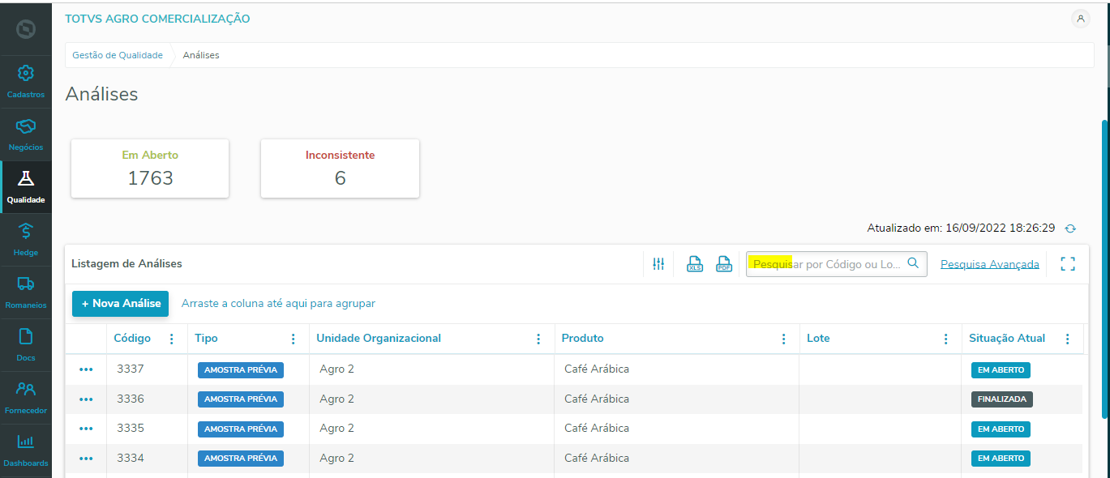Screen dimensions: 1110x478
Task: Open Unidade Organizacional column menu
Action: [x=538, y=339]
